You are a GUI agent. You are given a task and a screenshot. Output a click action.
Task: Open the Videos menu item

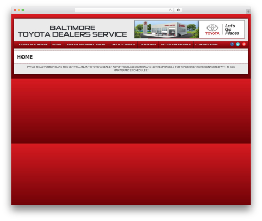(57, 45)
